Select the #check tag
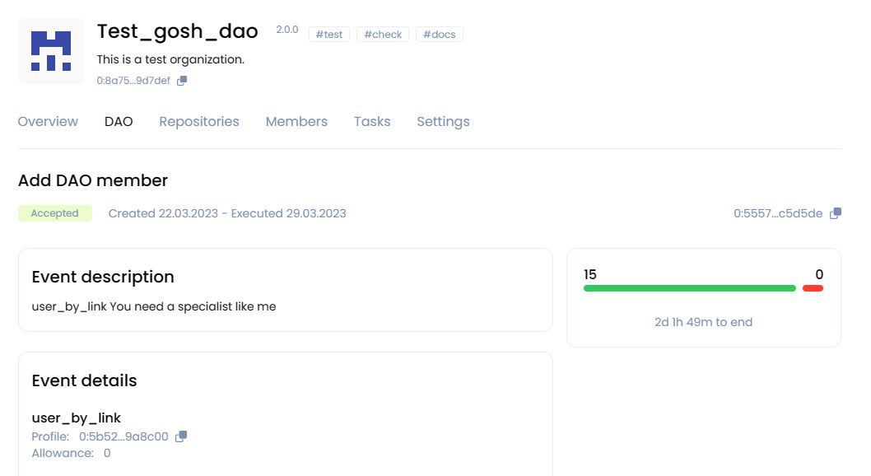 [x=383, y=35]
